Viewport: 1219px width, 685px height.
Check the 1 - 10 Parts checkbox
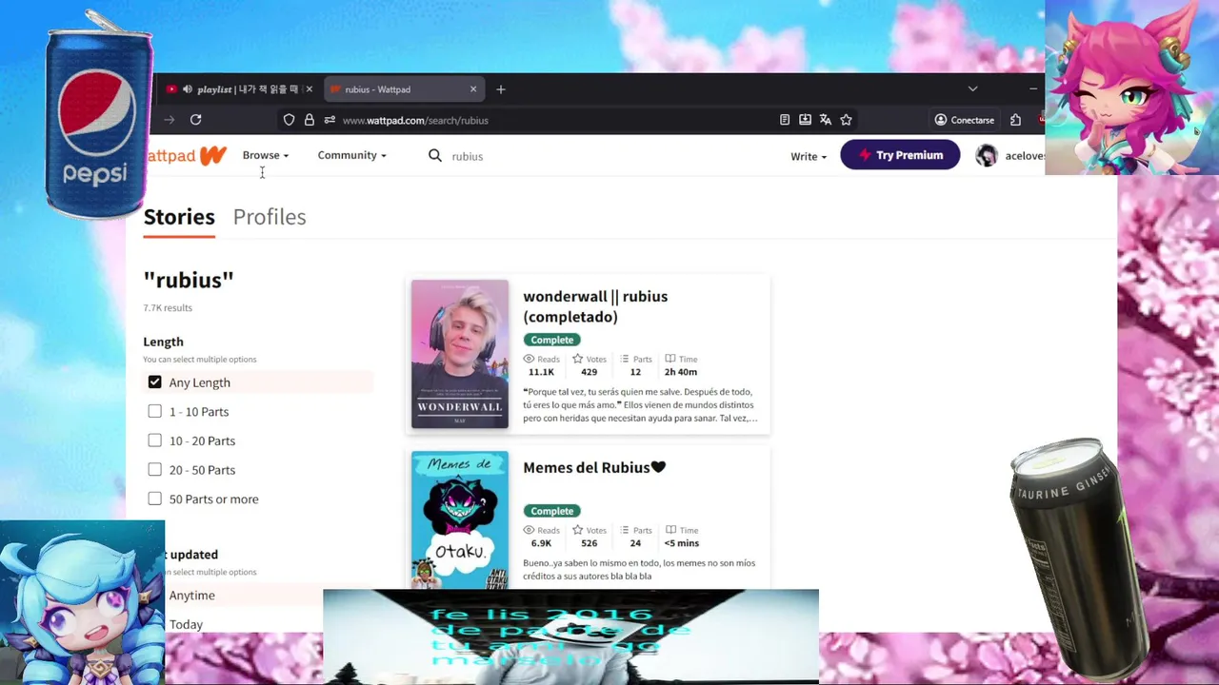[x=154, y=411]
